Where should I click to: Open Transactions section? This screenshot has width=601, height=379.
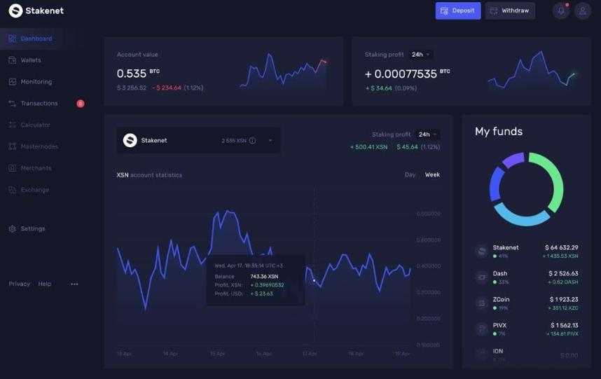39,104
